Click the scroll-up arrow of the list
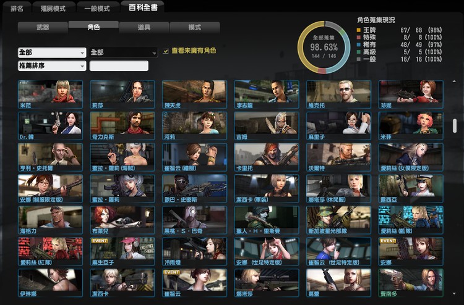The image size is (464, 305). tap(454, 81)
